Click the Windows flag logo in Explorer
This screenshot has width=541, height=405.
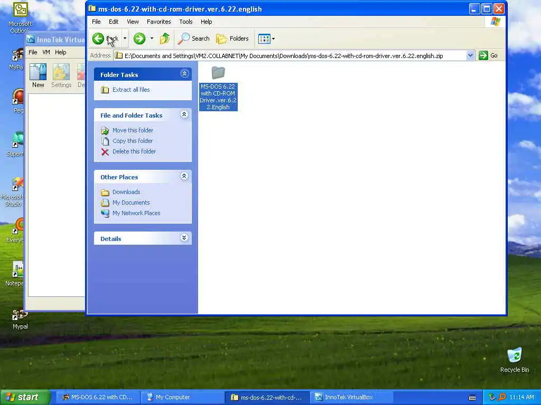496,22
